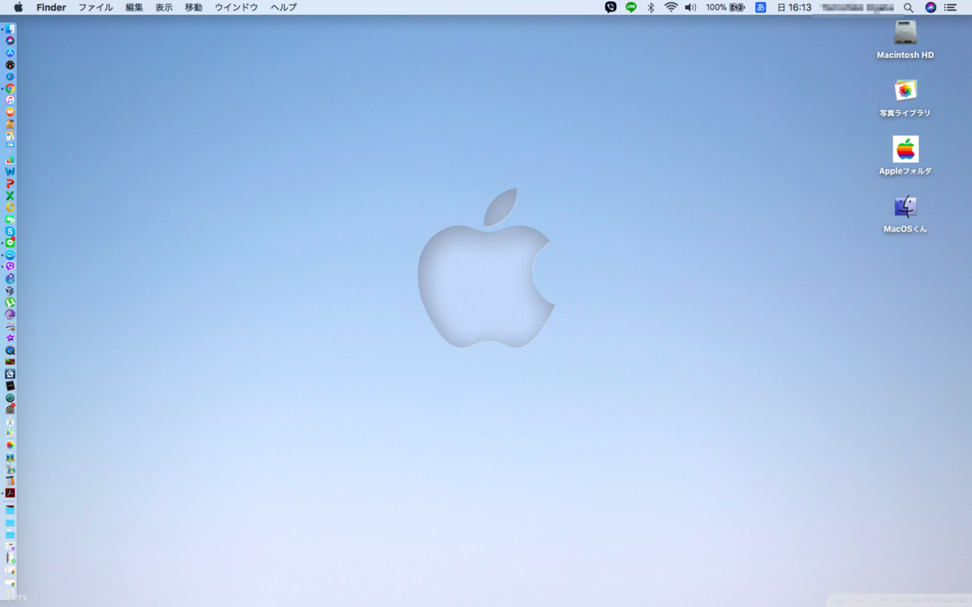This screenshot has height=607, width=972.
Task: Open the orange iBooks icon in Dock
Action: tap(9, 112)
